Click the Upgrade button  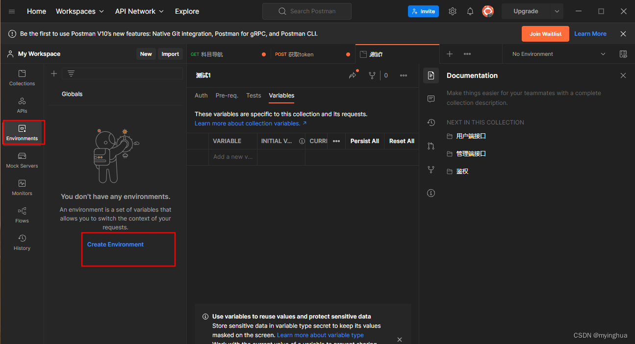coord(526,11)
